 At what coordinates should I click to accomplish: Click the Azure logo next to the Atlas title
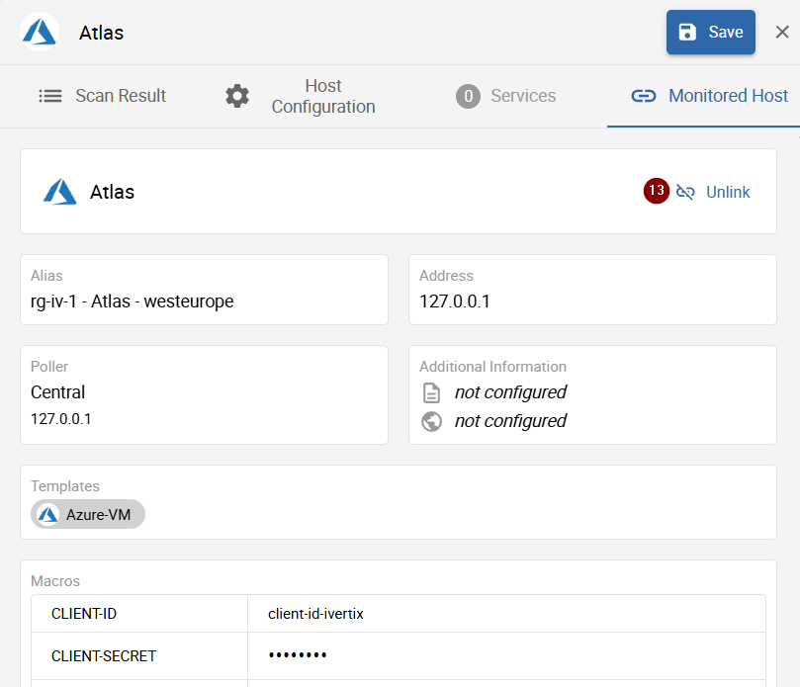(40, 33)
